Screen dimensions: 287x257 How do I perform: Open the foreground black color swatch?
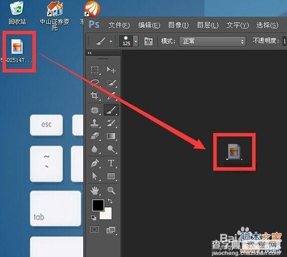click(x=98, y=205)
